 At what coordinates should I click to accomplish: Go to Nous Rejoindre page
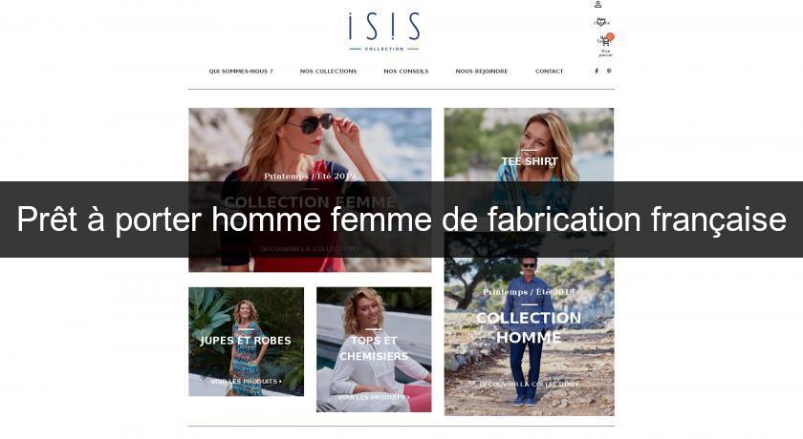point(482,71)
